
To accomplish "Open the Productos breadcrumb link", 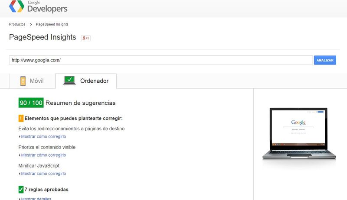I will point(17,24).
